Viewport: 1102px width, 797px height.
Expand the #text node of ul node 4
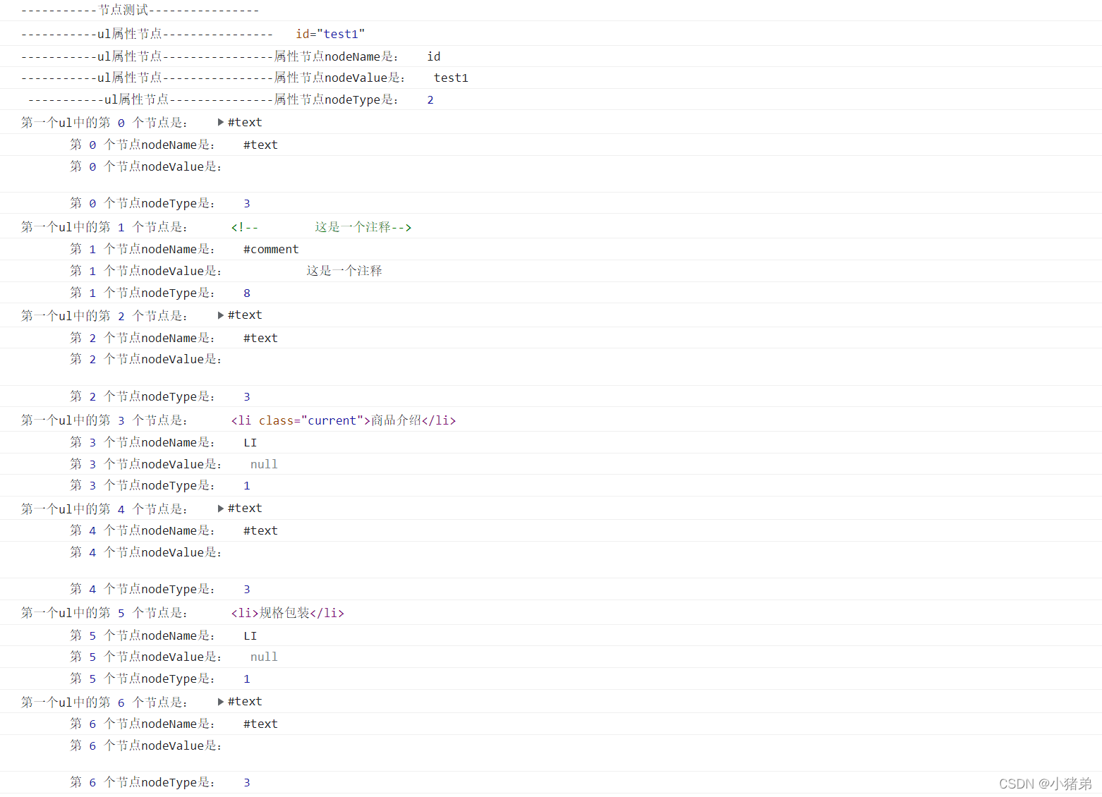click(221, 509)
